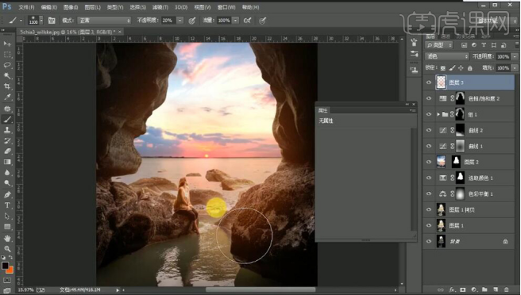Toggle lock image pixels brush icon
The height and width of the screenshot is (295, 521).
[x=452, y=68]
